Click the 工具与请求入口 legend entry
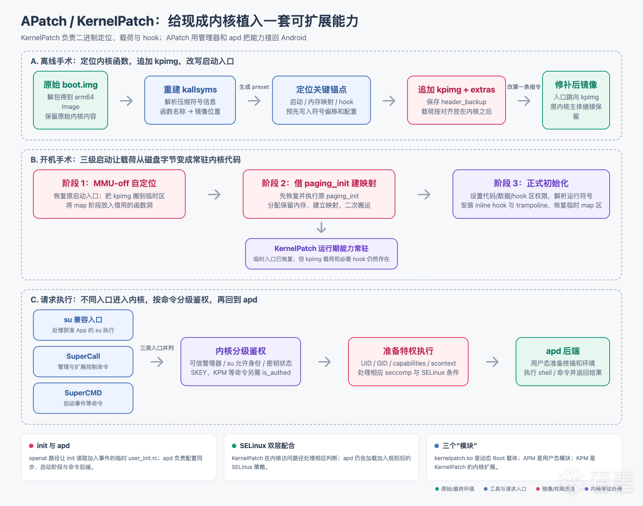The height and width of the screenshot is (506, 643). click(505, 489)
